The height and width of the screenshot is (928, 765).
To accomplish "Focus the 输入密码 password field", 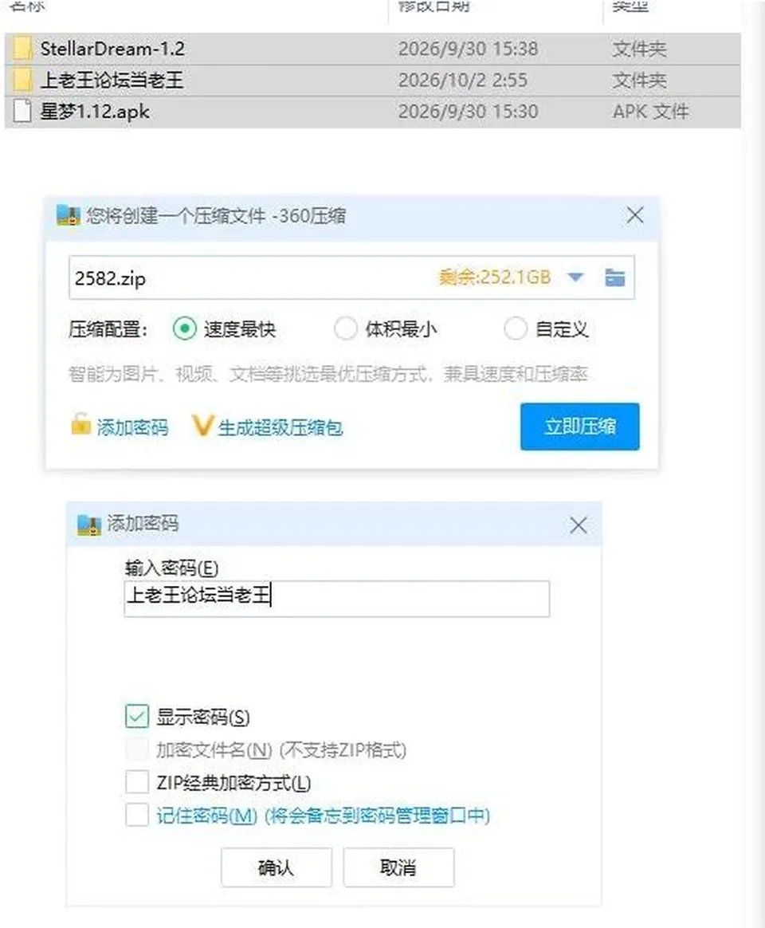I will coord(336,599).
